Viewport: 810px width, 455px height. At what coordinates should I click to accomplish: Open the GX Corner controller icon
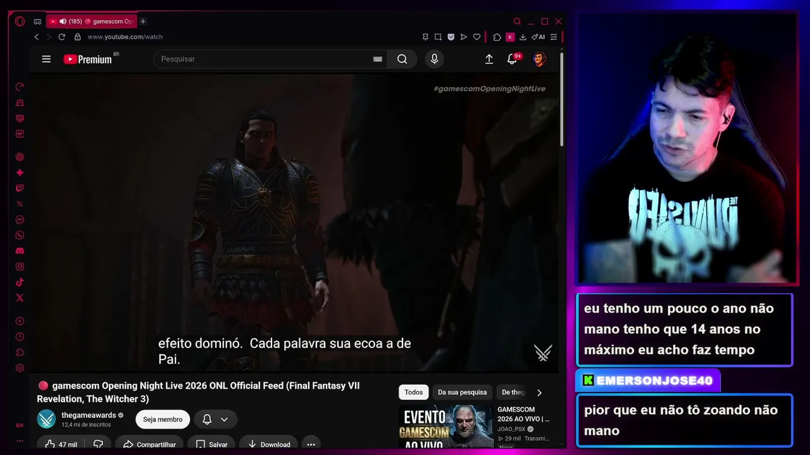37,21
